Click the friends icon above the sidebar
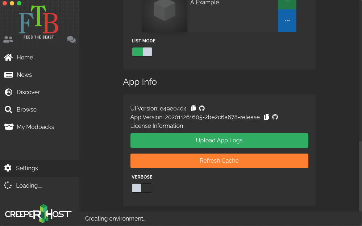362x226 pixels. point(8,39)
